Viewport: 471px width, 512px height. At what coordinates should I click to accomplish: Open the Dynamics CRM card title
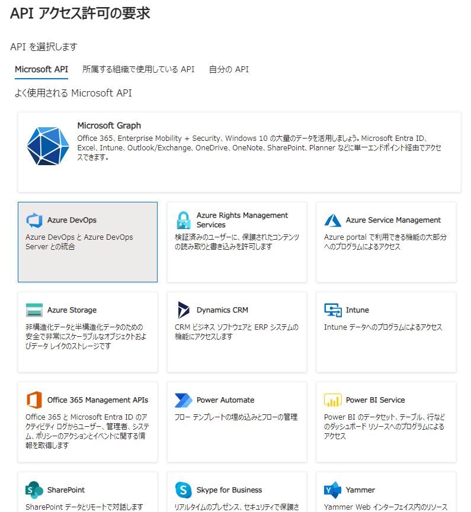[222, 310]
